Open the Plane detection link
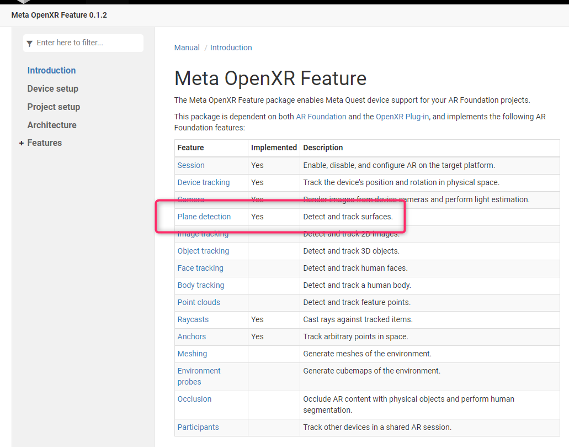This screenshot has width=569, height=447. [x=204, y=217]
